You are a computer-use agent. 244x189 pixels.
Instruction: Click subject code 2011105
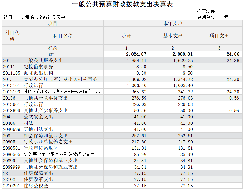12,73
